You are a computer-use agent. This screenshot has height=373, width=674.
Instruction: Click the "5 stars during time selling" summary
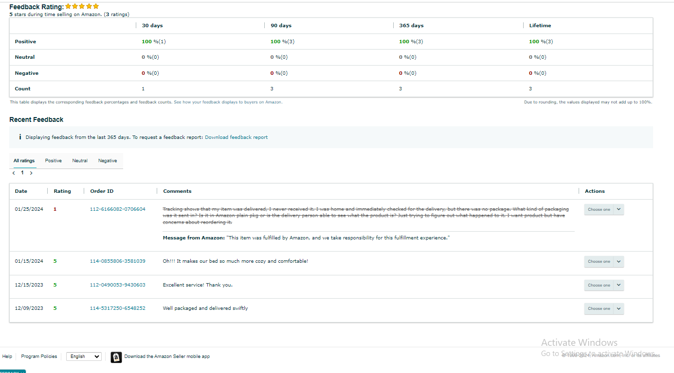(x=70, y=15)
